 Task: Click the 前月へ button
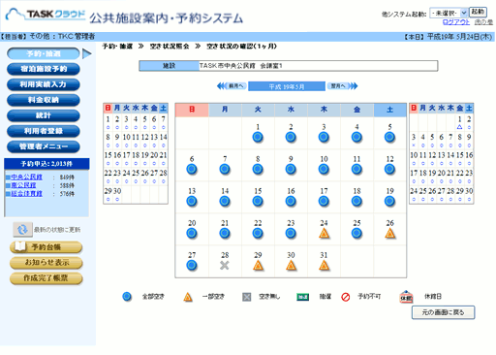point(236,86)
